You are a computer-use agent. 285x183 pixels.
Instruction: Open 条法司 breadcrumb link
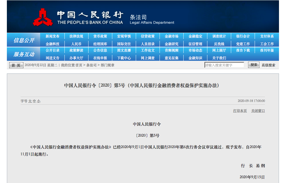(91, 65)
